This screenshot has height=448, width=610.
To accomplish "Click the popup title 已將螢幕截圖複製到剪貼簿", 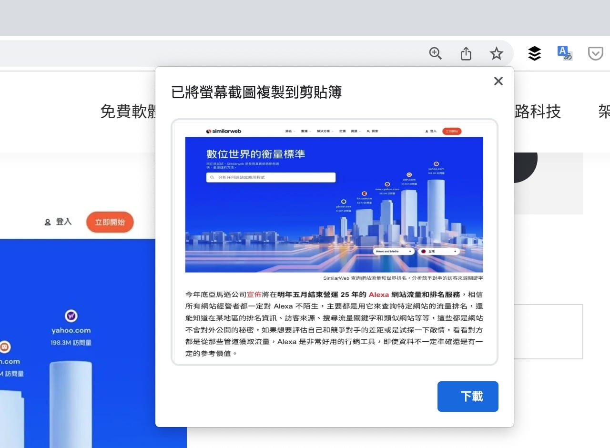I will click(256, 92).
